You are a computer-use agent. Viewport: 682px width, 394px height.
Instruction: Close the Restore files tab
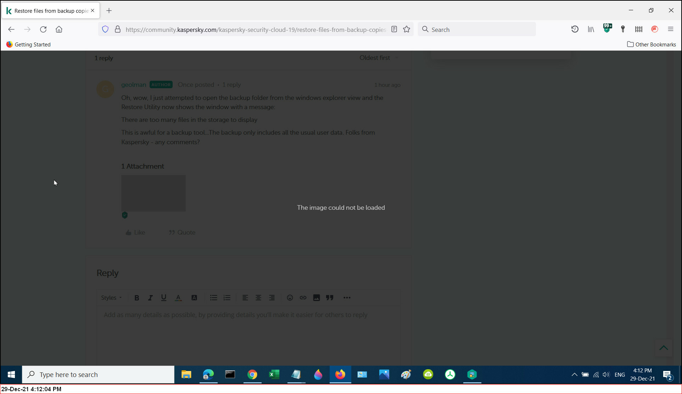[93, 11]
